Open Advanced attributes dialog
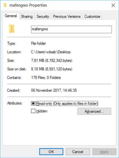119x158 pixels. [94, 111]
